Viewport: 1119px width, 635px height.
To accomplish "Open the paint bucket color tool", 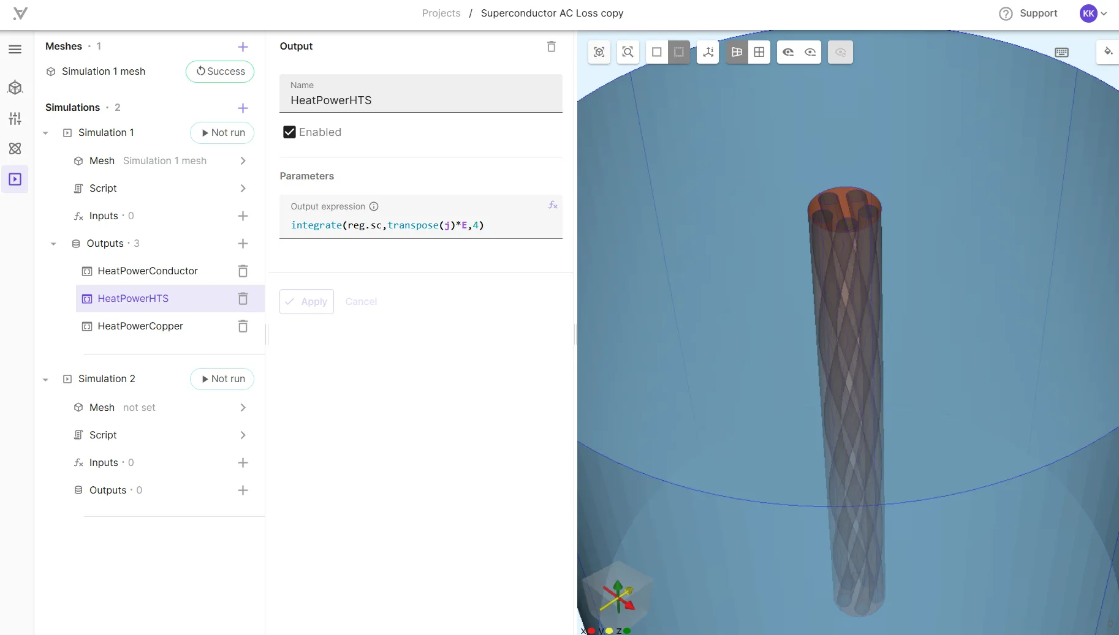I will [1108, 51].
